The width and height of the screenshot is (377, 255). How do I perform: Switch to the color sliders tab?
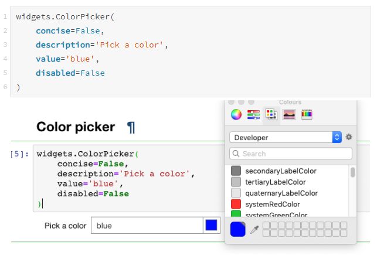[253, 115]
